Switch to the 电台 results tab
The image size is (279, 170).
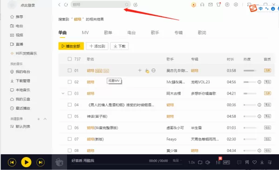click(132, 32)
